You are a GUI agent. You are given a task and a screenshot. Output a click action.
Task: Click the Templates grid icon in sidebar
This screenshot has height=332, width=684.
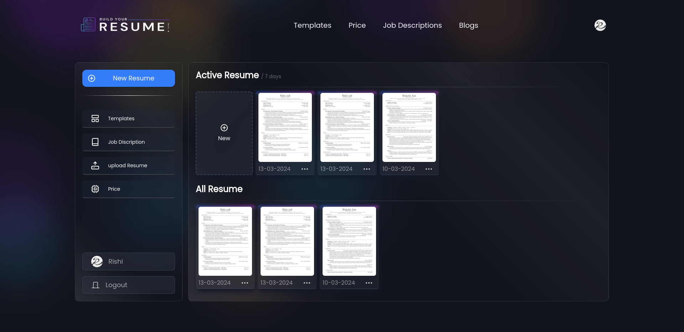(95, 118)
